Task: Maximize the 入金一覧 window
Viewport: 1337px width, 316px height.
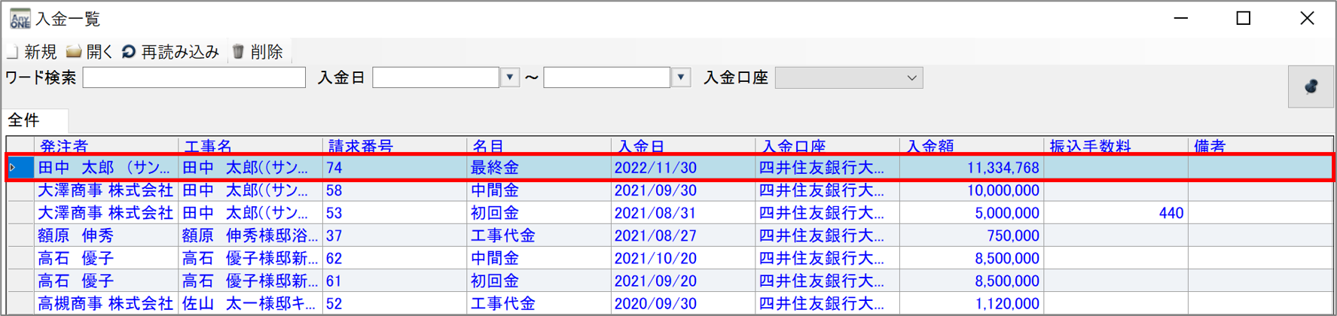Action: point(1244,19)
